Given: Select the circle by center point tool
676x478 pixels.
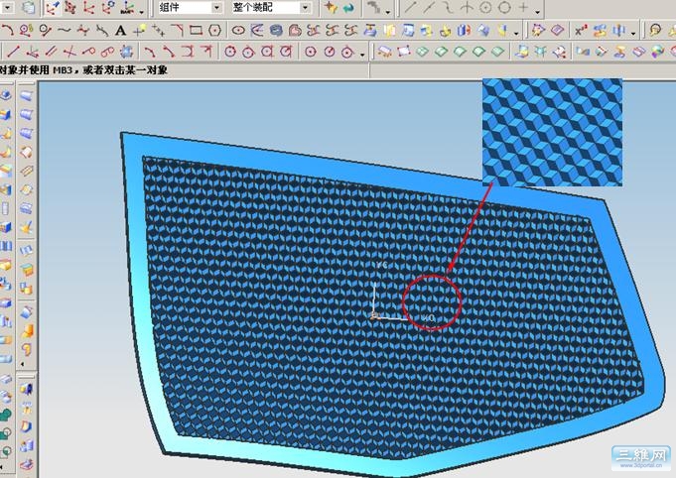Looking at the screenshot, I should point(311,53).
